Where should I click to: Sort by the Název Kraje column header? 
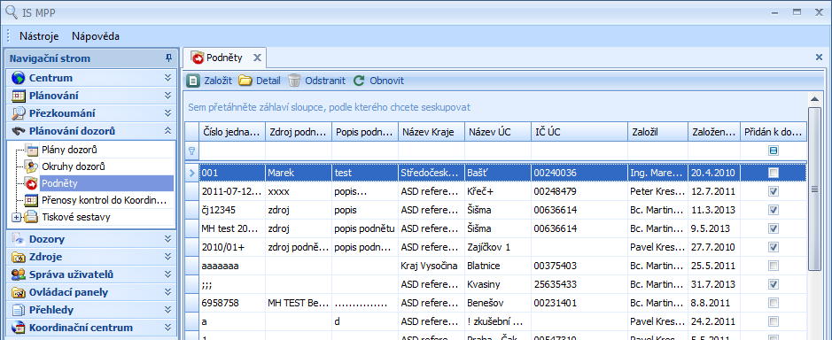pos(432,132)
